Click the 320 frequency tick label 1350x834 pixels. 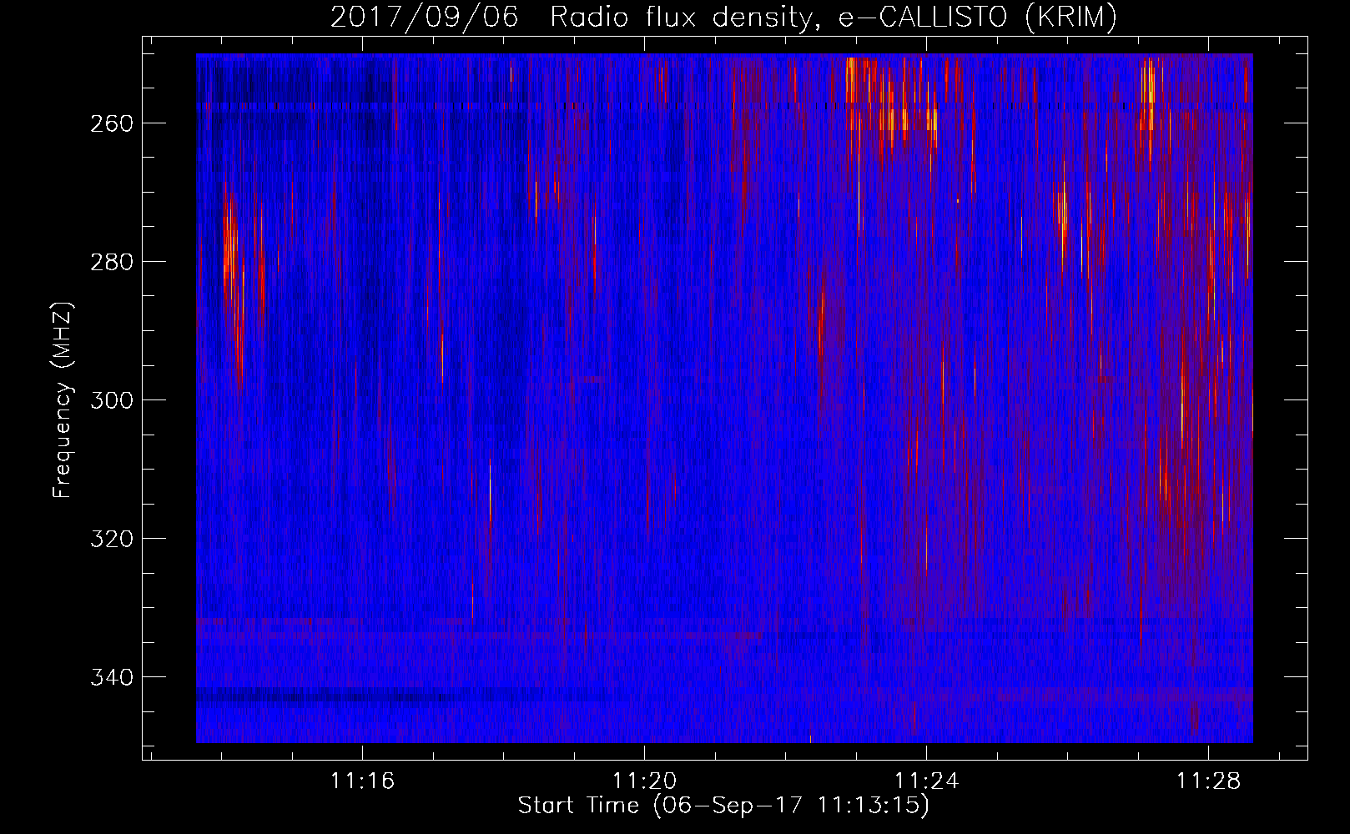pos(111,539)
